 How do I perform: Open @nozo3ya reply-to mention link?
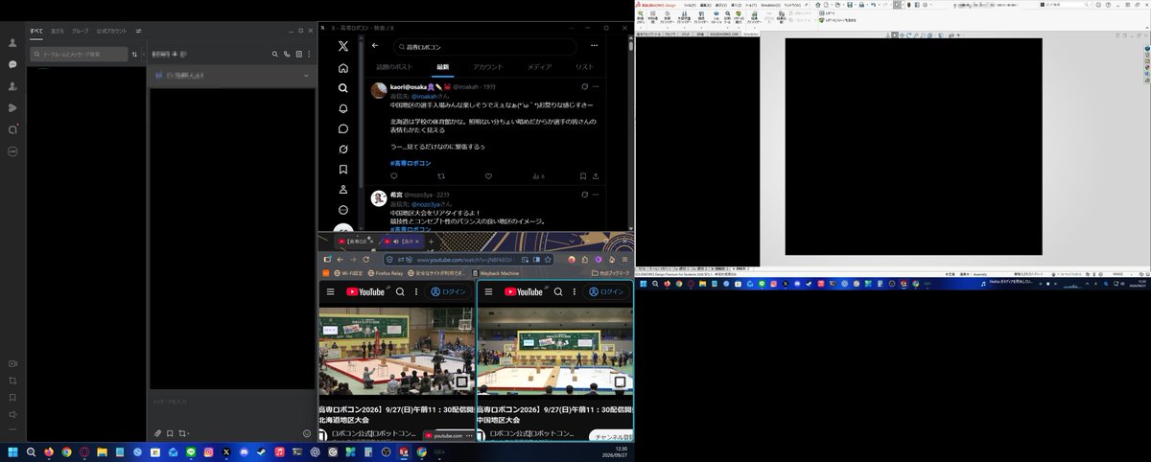click(426, 204)
